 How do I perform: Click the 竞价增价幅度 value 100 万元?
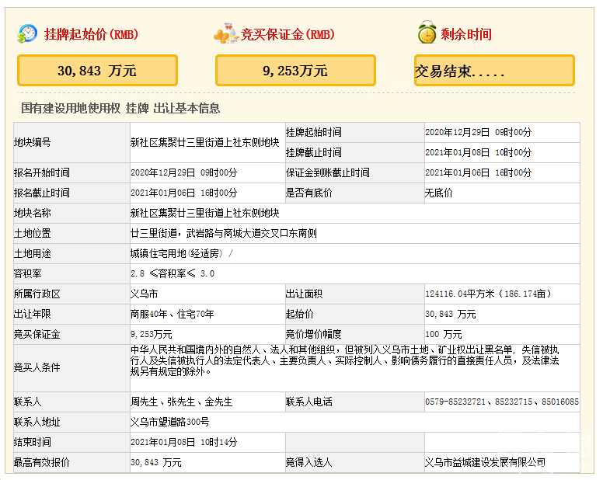(444, 334)
